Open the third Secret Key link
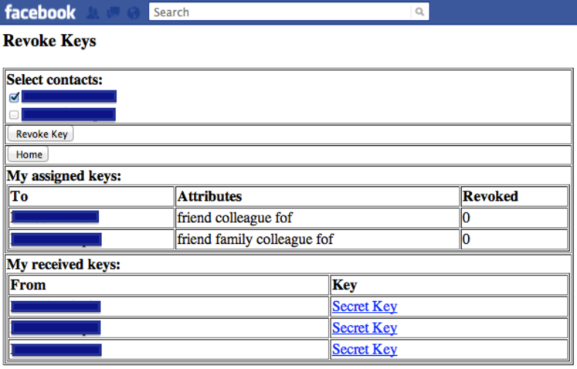 pos(365,349)
